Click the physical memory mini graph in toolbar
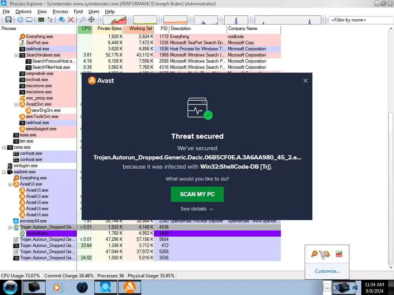Viewport: 394px width, 295px height. pos(175,20)
